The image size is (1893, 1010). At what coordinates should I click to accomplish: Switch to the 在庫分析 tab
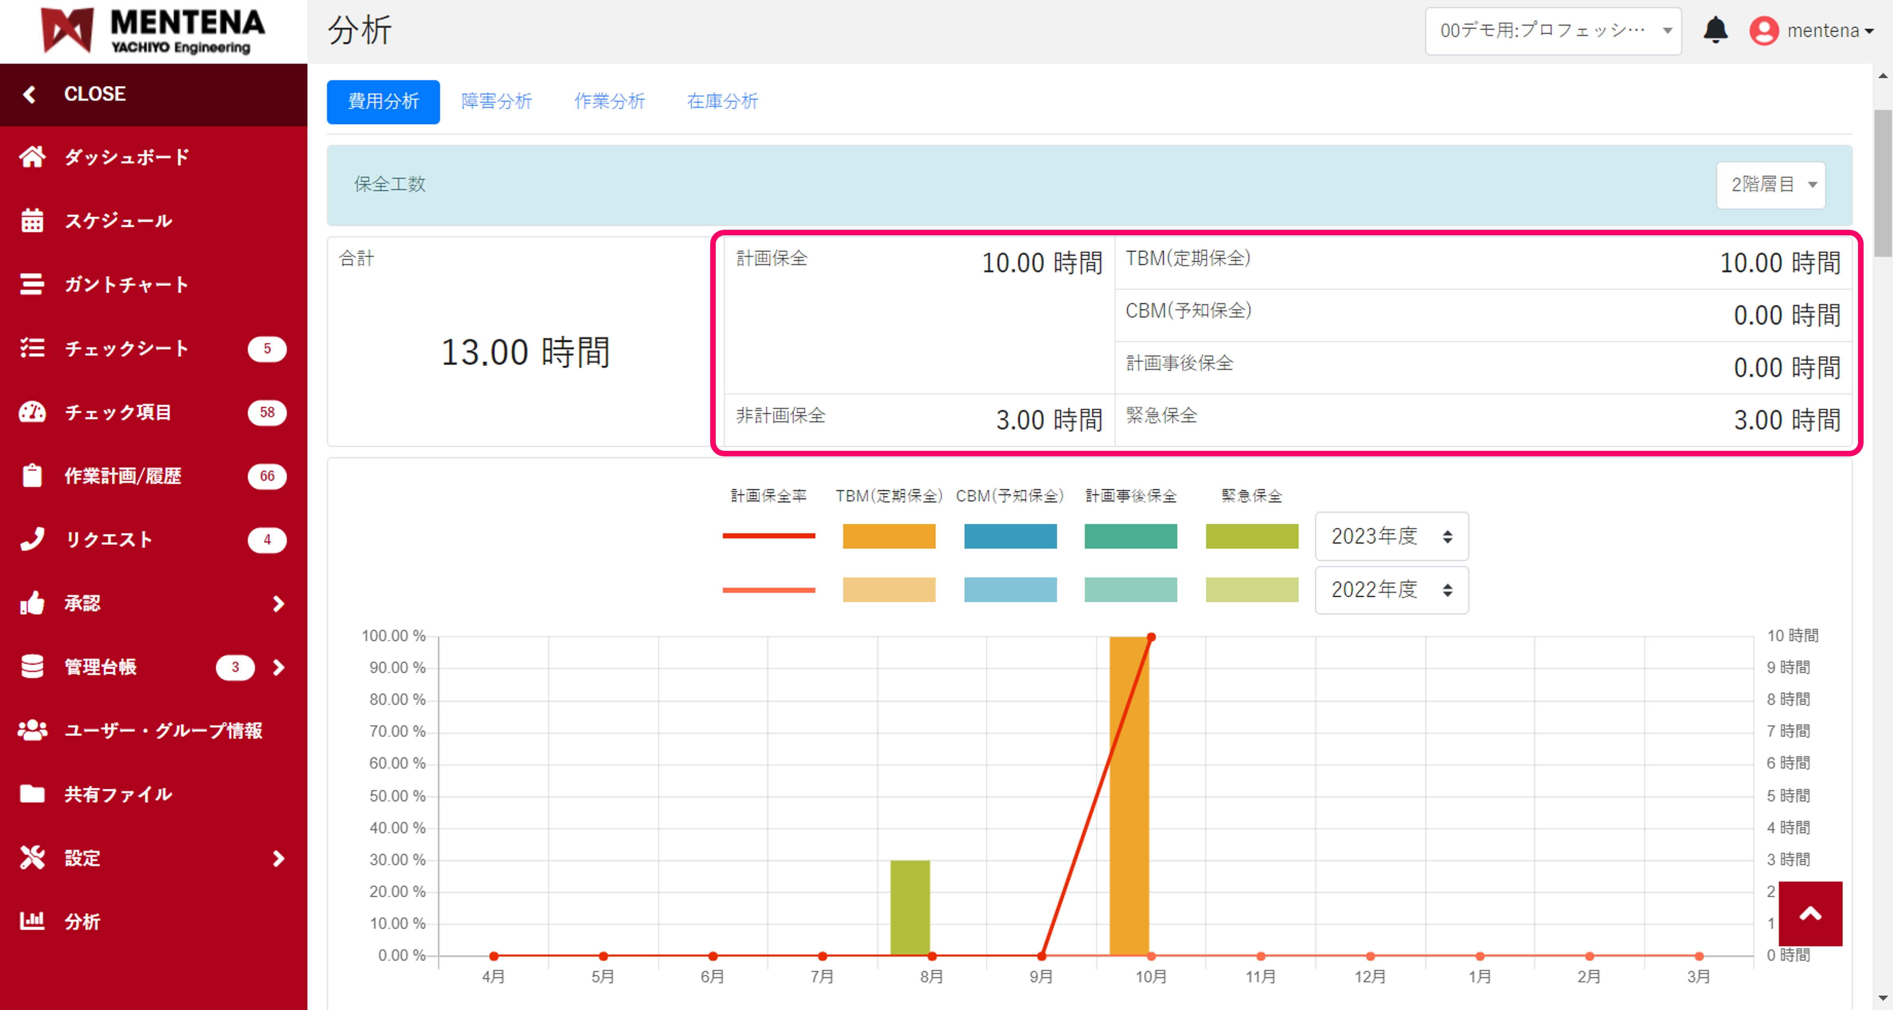point(722,101)
